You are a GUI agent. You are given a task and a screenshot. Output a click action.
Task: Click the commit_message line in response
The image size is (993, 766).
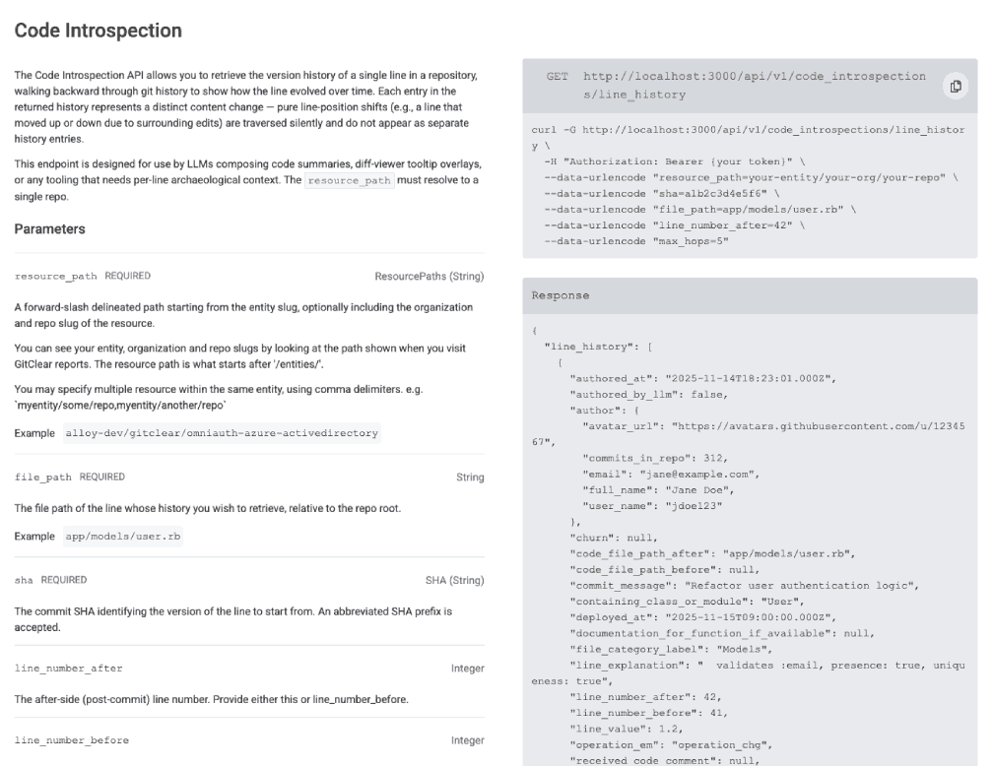(x=744, y=586)
